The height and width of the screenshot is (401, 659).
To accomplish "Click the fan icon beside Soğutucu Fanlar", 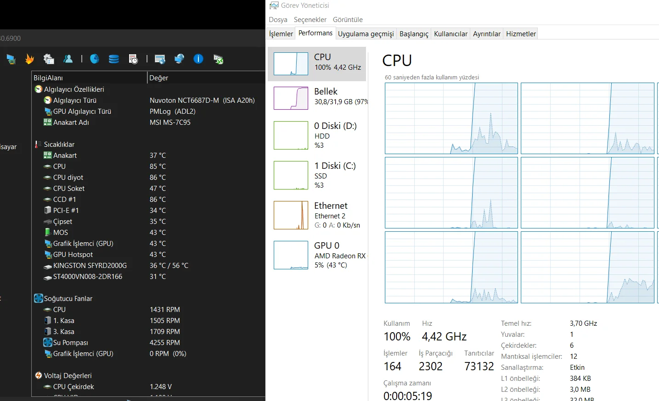I will (39, 298).
